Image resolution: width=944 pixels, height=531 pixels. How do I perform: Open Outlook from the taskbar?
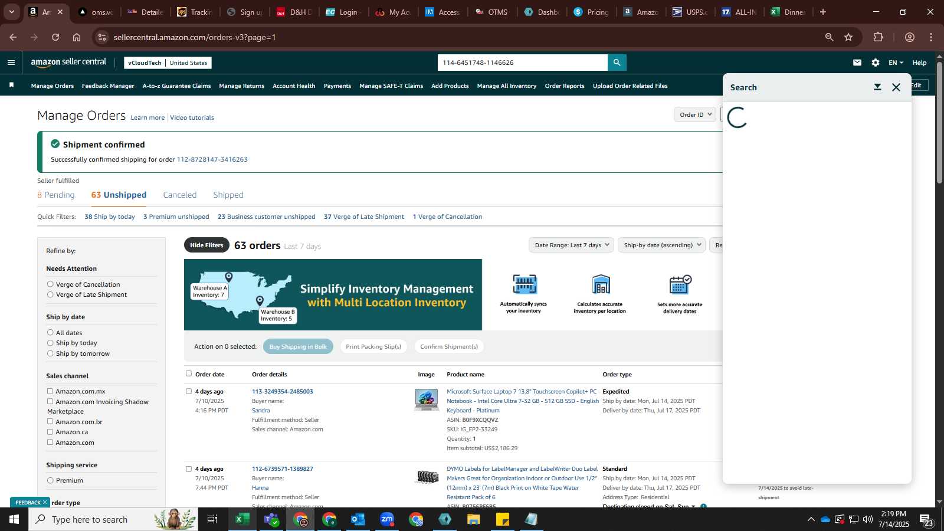(358, 519)
